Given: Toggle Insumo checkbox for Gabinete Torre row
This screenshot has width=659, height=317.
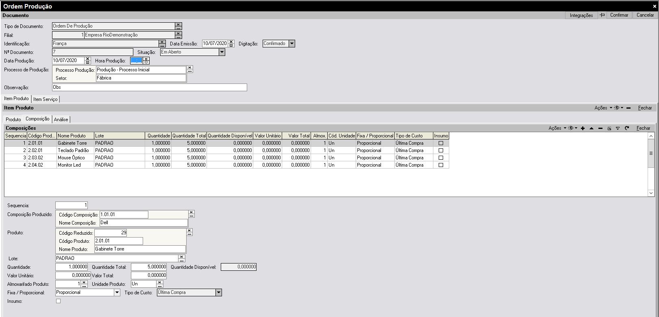Looking at the screenshot, I should tap(441, 143).
